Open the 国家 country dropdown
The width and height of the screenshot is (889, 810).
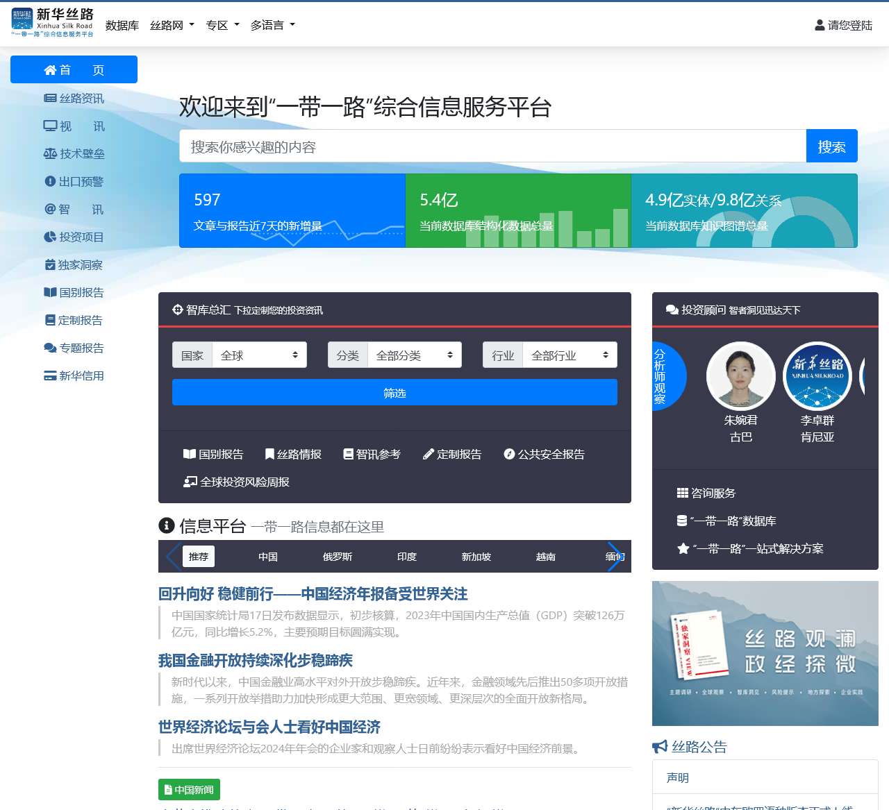[259, 355]
